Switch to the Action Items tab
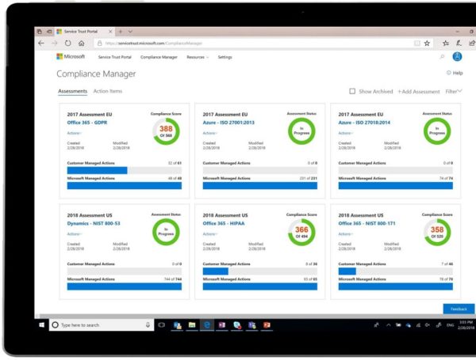The width and height of the screenshot is (476, 360). 108,91
